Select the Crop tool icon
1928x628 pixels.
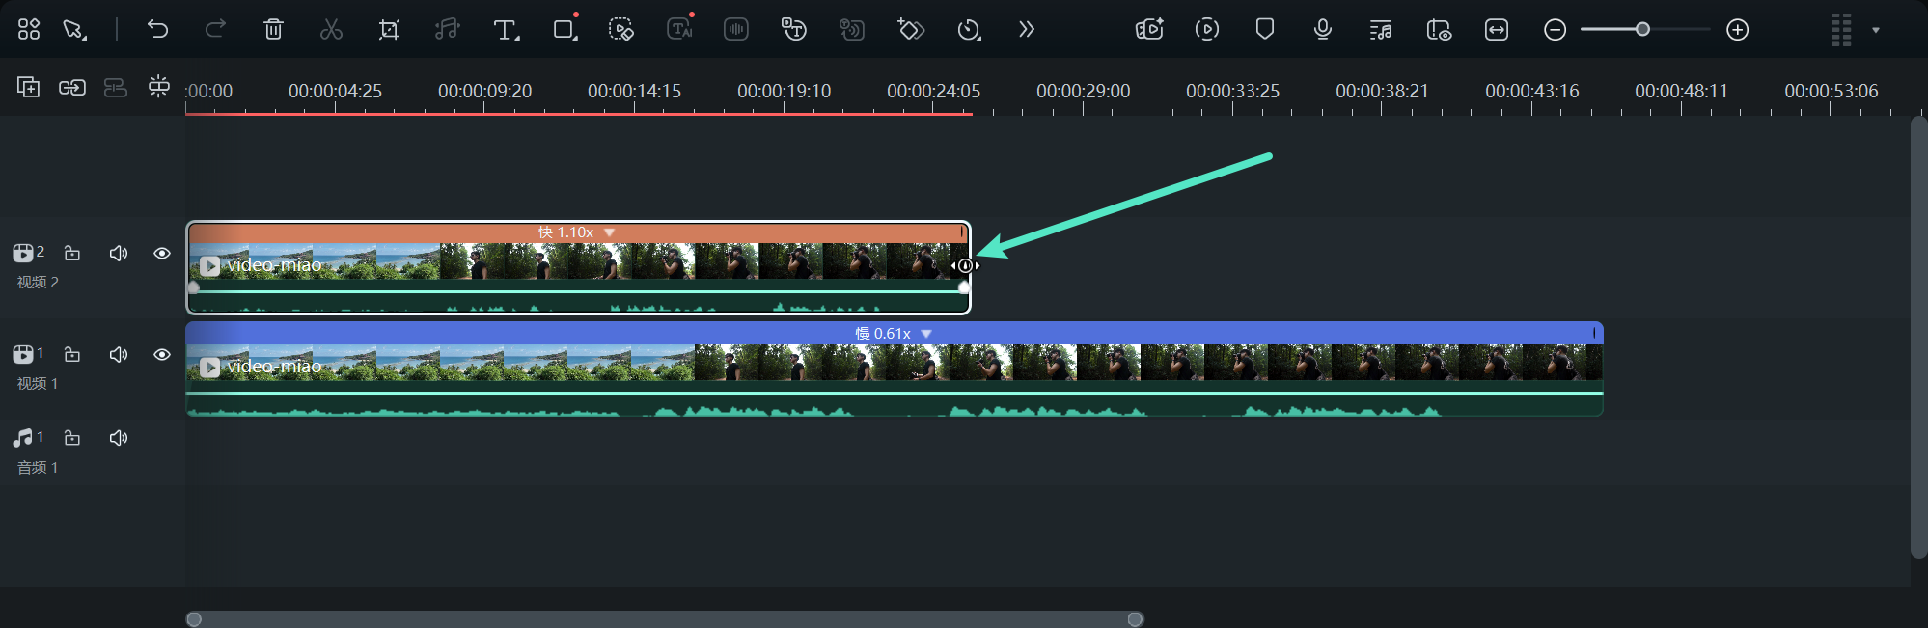389,29
